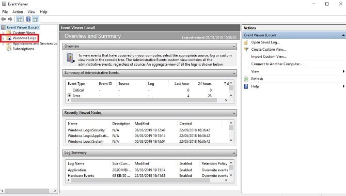346x196 pixels.
Task: Click Connect to Another Computer action
Action: (x=277, y=64)
